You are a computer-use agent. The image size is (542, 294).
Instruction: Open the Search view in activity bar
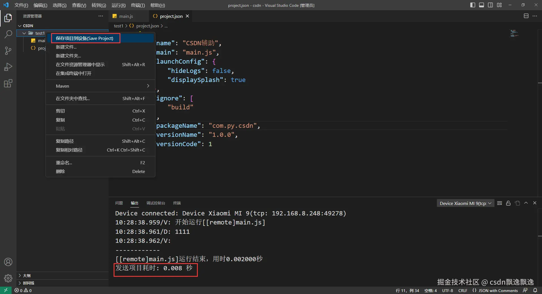(x=8, y=34)
